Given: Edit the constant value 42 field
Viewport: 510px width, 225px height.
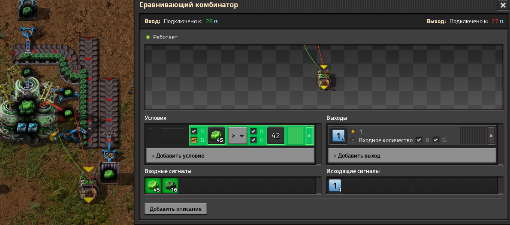Looking at the screenshot, I should click(x=276, y=136).
